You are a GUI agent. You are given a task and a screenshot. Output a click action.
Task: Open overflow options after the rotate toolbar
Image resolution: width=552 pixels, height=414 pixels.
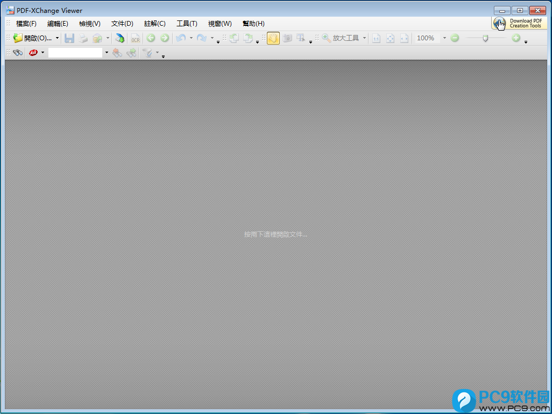257,42
